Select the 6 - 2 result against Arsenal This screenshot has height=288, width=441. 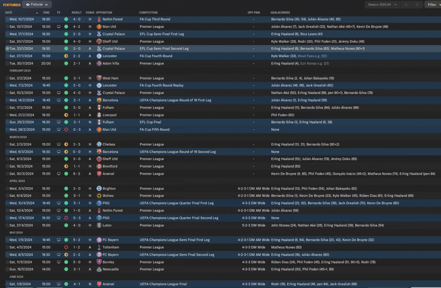pyautogui.click(x=77, y=174)
